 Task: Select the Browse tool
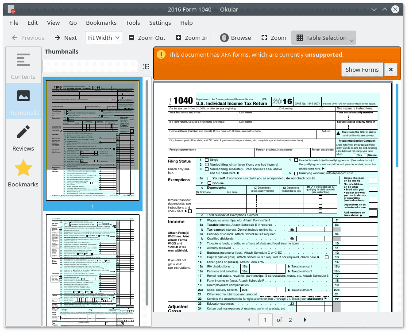coord(235,38)
